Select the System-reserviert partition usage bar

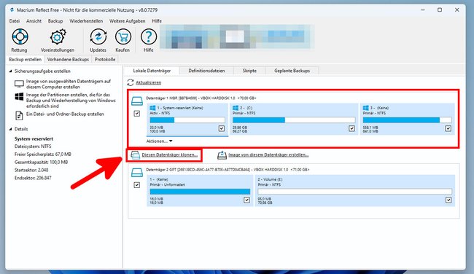(187, 120)
